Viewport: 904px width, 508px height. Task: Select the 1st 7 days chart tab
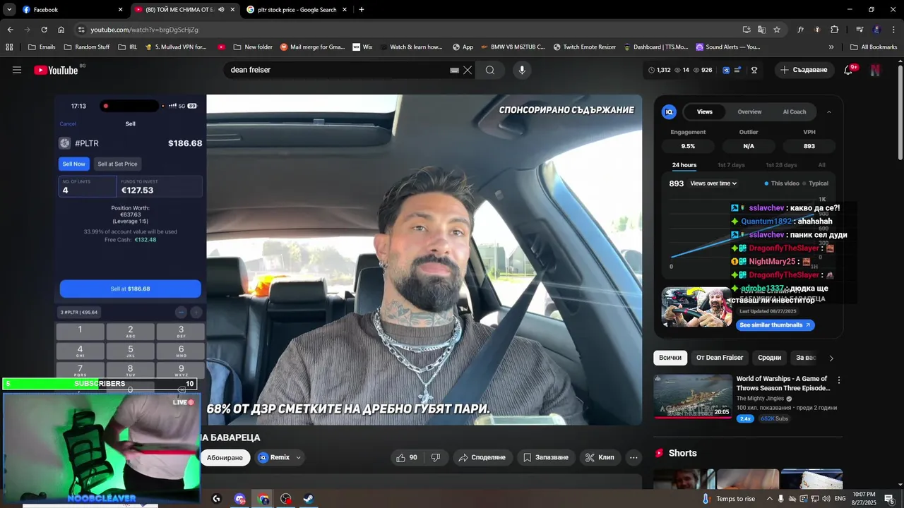(731, 165)
